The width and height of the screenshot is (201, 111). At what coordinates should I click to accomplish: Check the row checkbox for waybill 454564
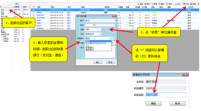(33, 26)
